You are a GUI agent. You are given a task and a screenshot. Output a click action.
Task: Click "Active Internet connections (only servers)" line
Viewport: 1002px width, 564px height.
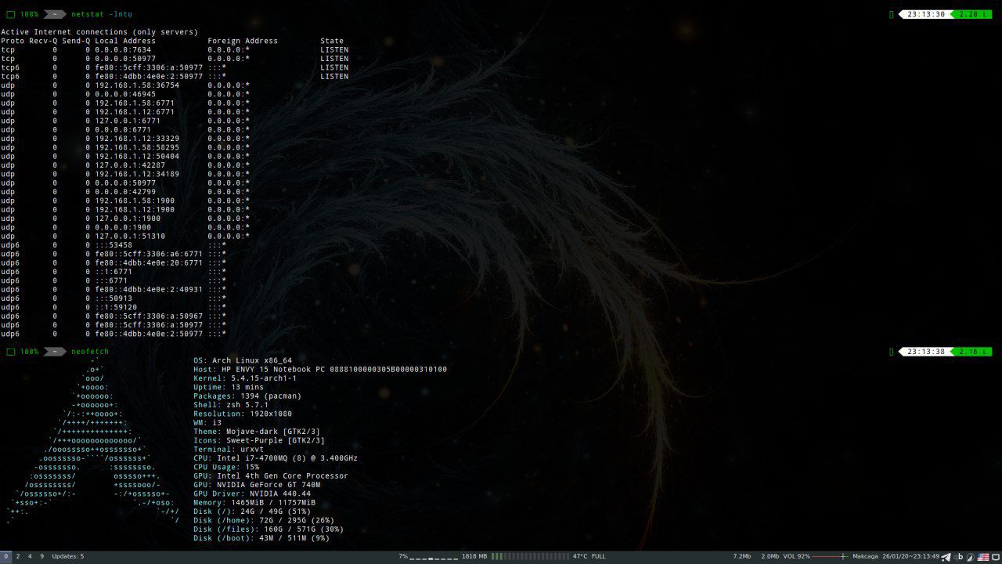(99, 32)
